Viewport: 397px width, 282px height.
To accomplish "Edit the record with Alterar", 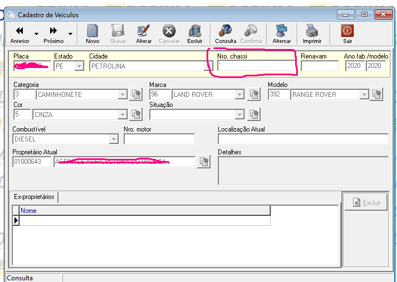I will [144, 34].
